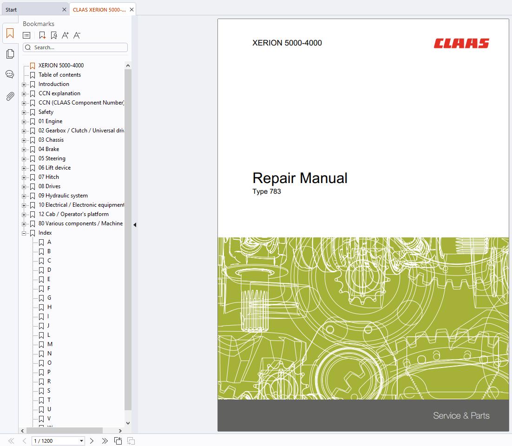Increase bookmark font size with A+
Screen dimensions: 512x446
coord(65,35)
